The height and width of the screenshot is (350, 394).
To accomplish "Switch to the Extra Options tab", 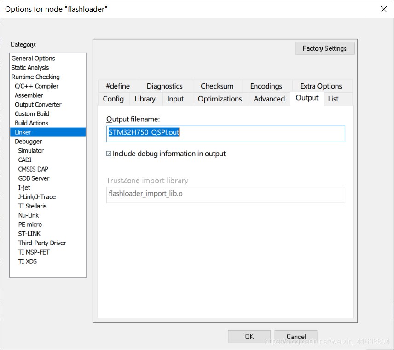I will (321, 86).
